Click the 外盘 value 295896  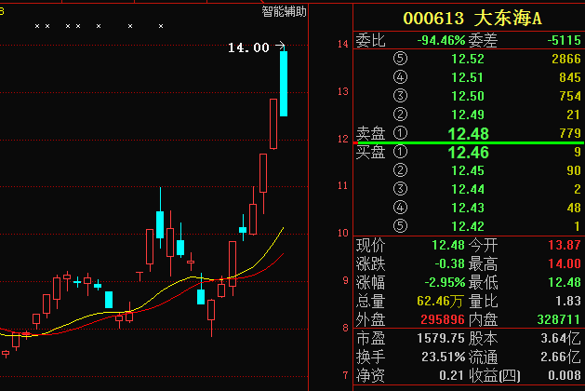point(443,319)
